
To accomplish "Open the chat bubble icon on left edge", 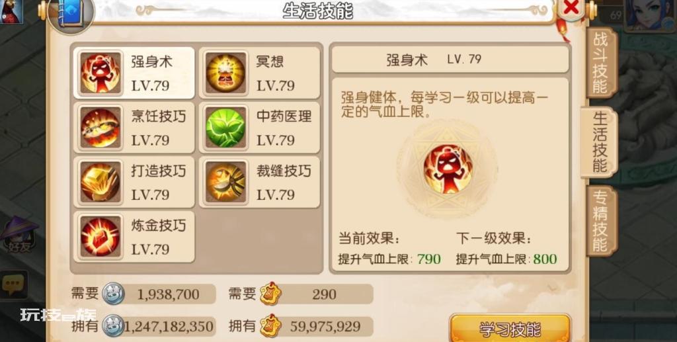I will [x=12, y=284].
